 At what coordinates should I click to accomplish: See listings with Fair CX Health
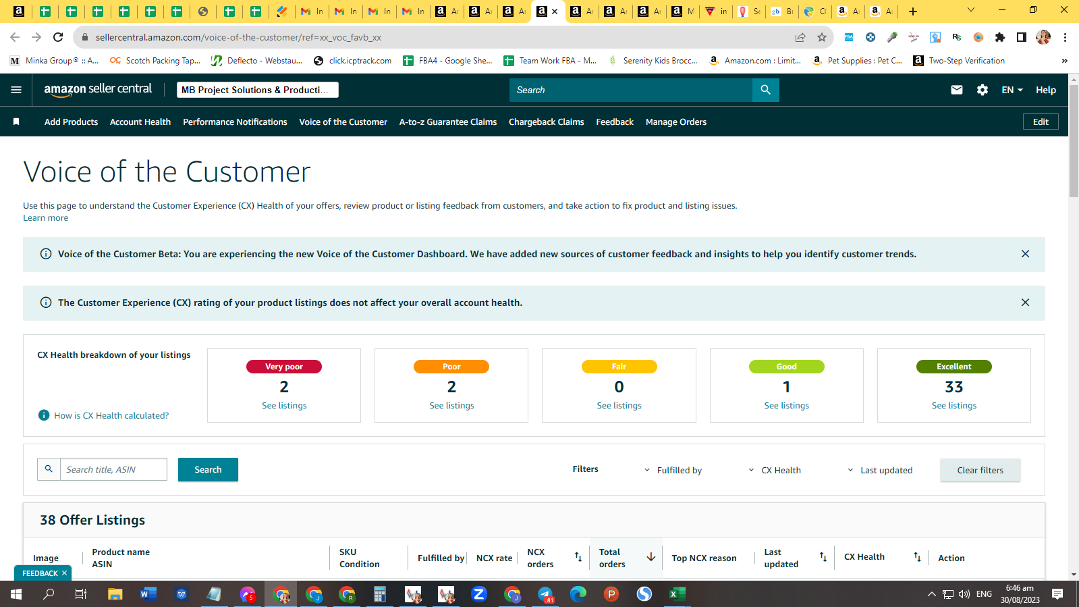(x=619, y=405)
